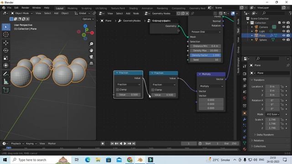Select the Sphere object in the outliner

coord(263,40)
